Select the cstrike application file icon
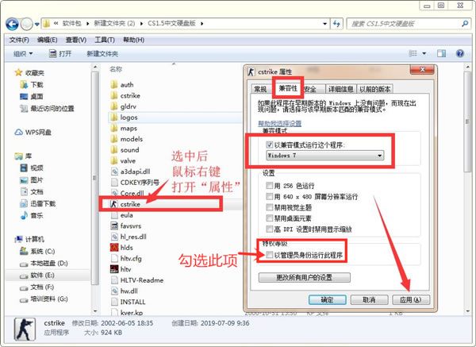 click(x=113, y=203)
